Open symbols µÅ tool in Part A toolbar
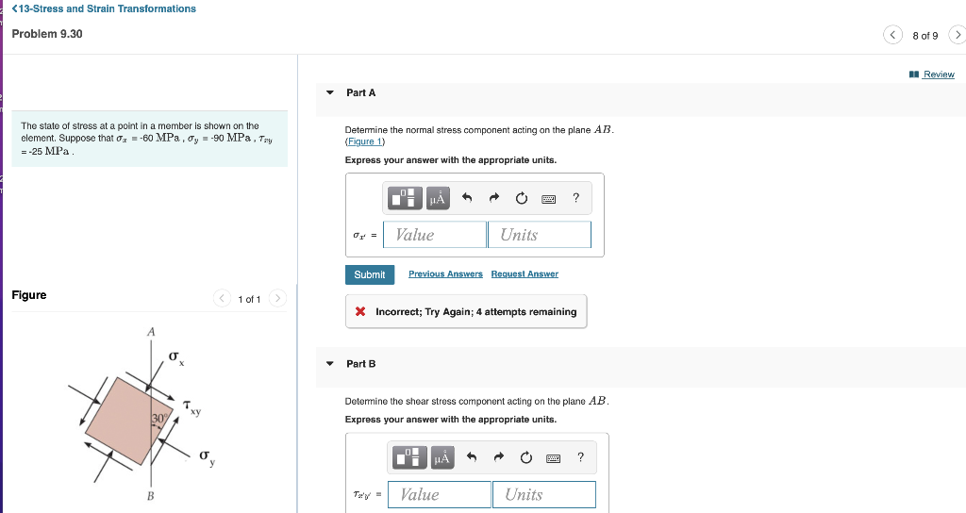Viewport: 966px width, 513px height. click(438, 198)
